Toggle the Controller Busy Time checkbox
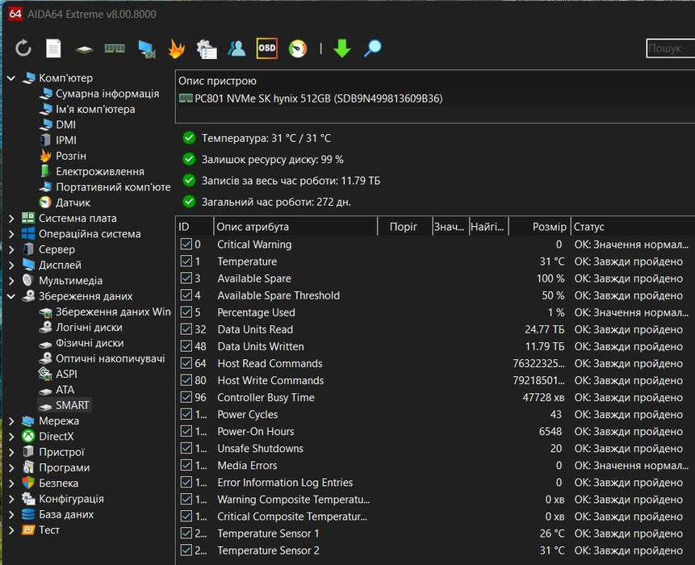695x565 pixels. pyautogui.click(x=186, y=397)
